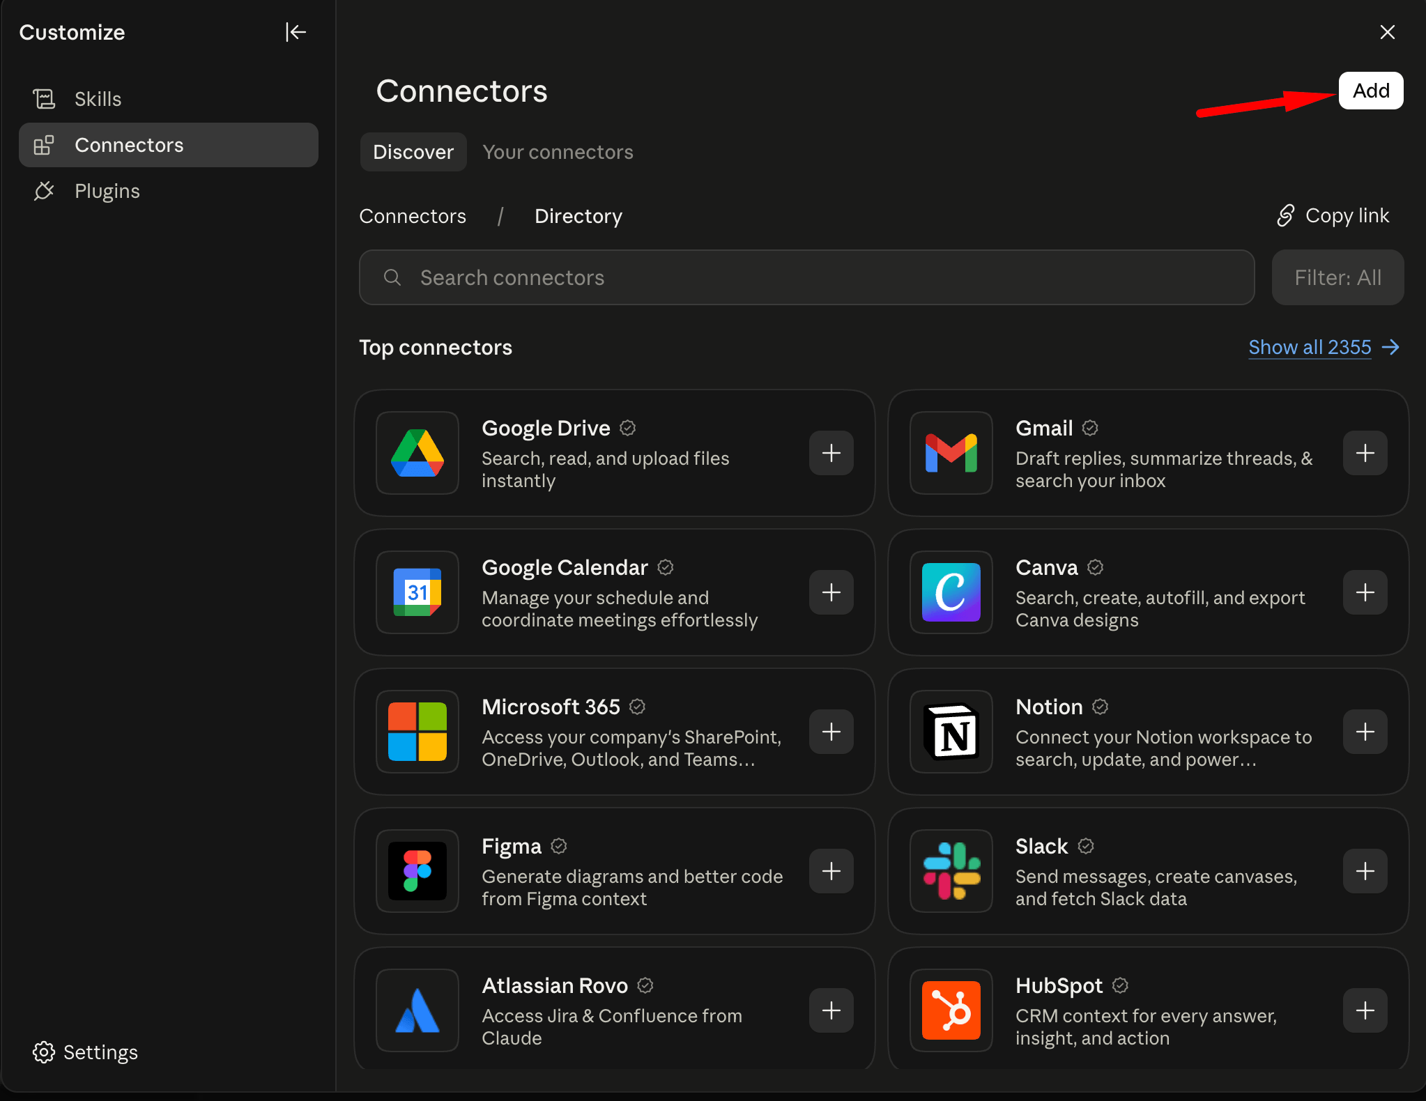This screenshot has height=1101, width=1426.
Task: Open Notion connector title
Action: [x=1049, y=707]
